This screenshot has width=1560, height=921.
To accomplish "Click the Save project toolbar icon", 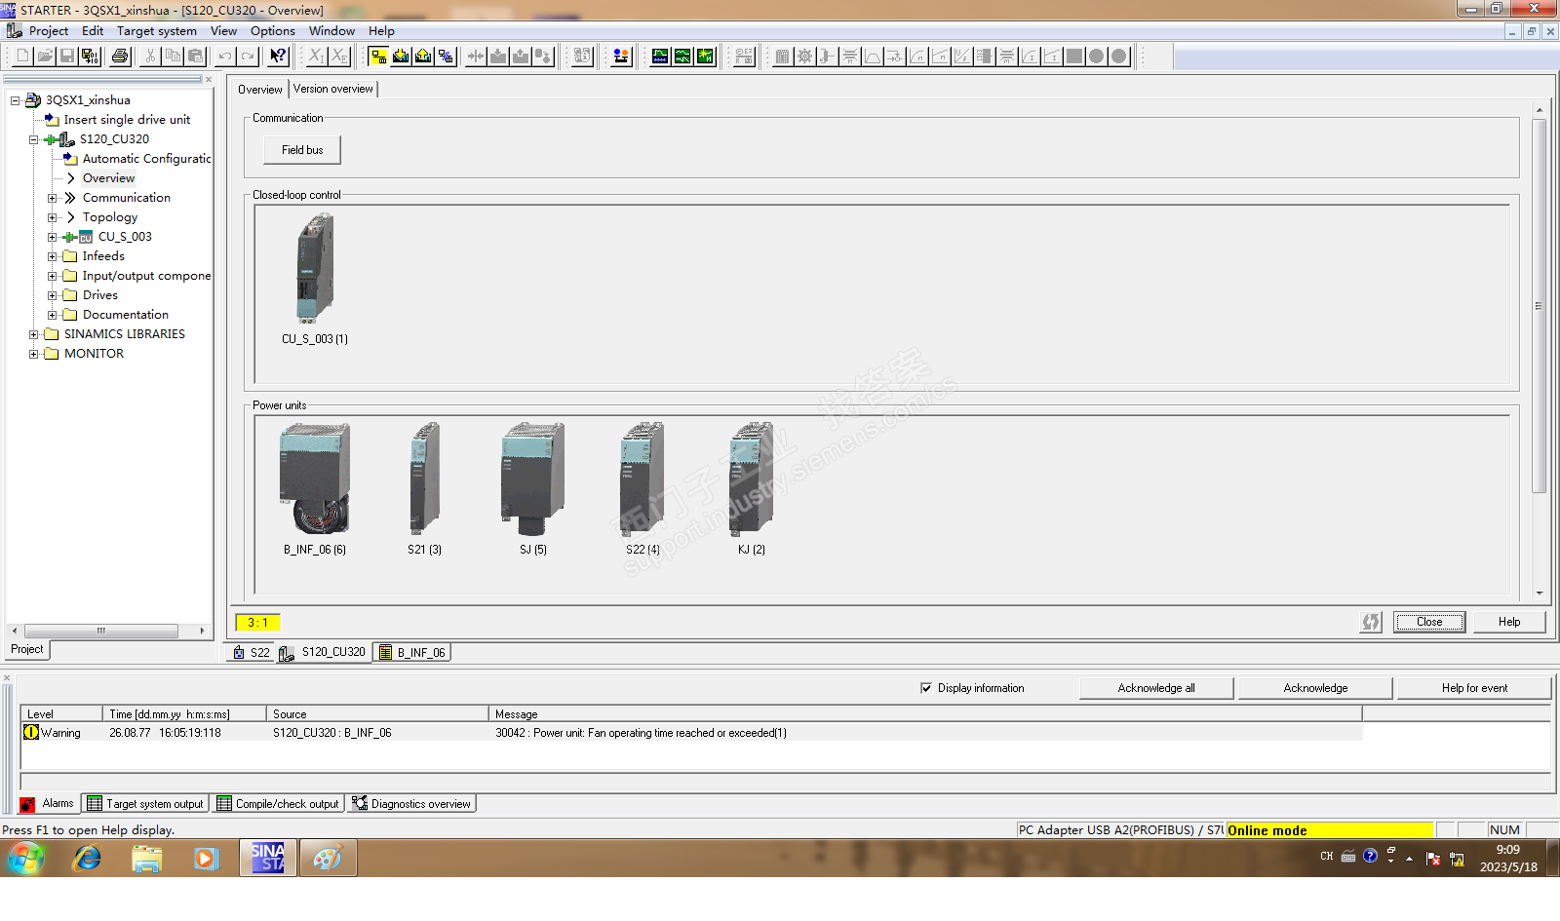I will pos(67,57).
